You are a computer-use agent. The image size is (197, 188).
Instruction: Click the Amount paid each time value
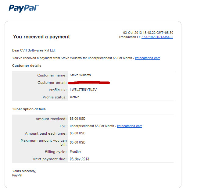[x=78, y=133]
